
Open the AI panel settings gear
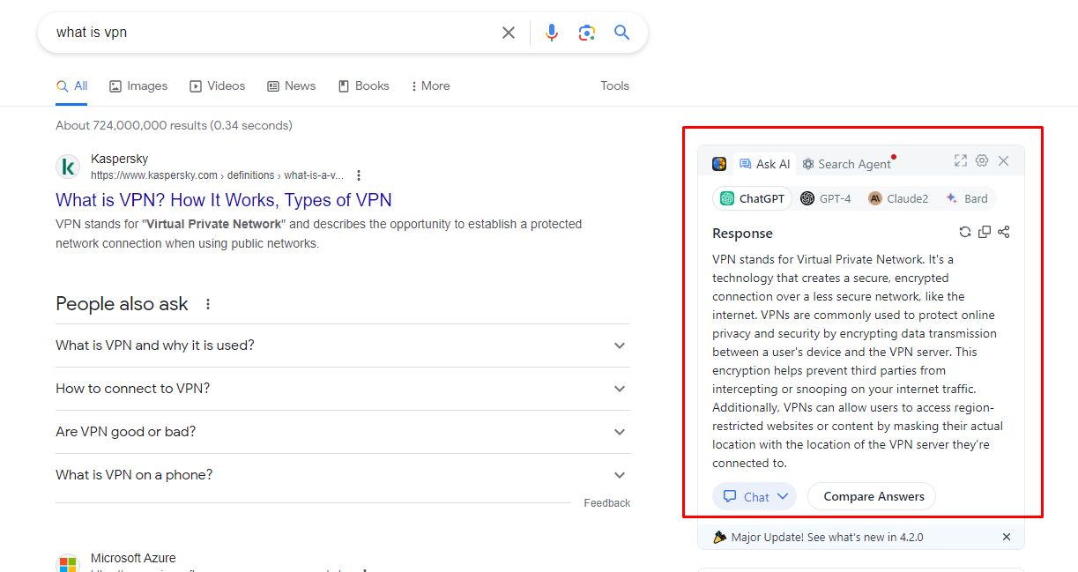point(982,160)
